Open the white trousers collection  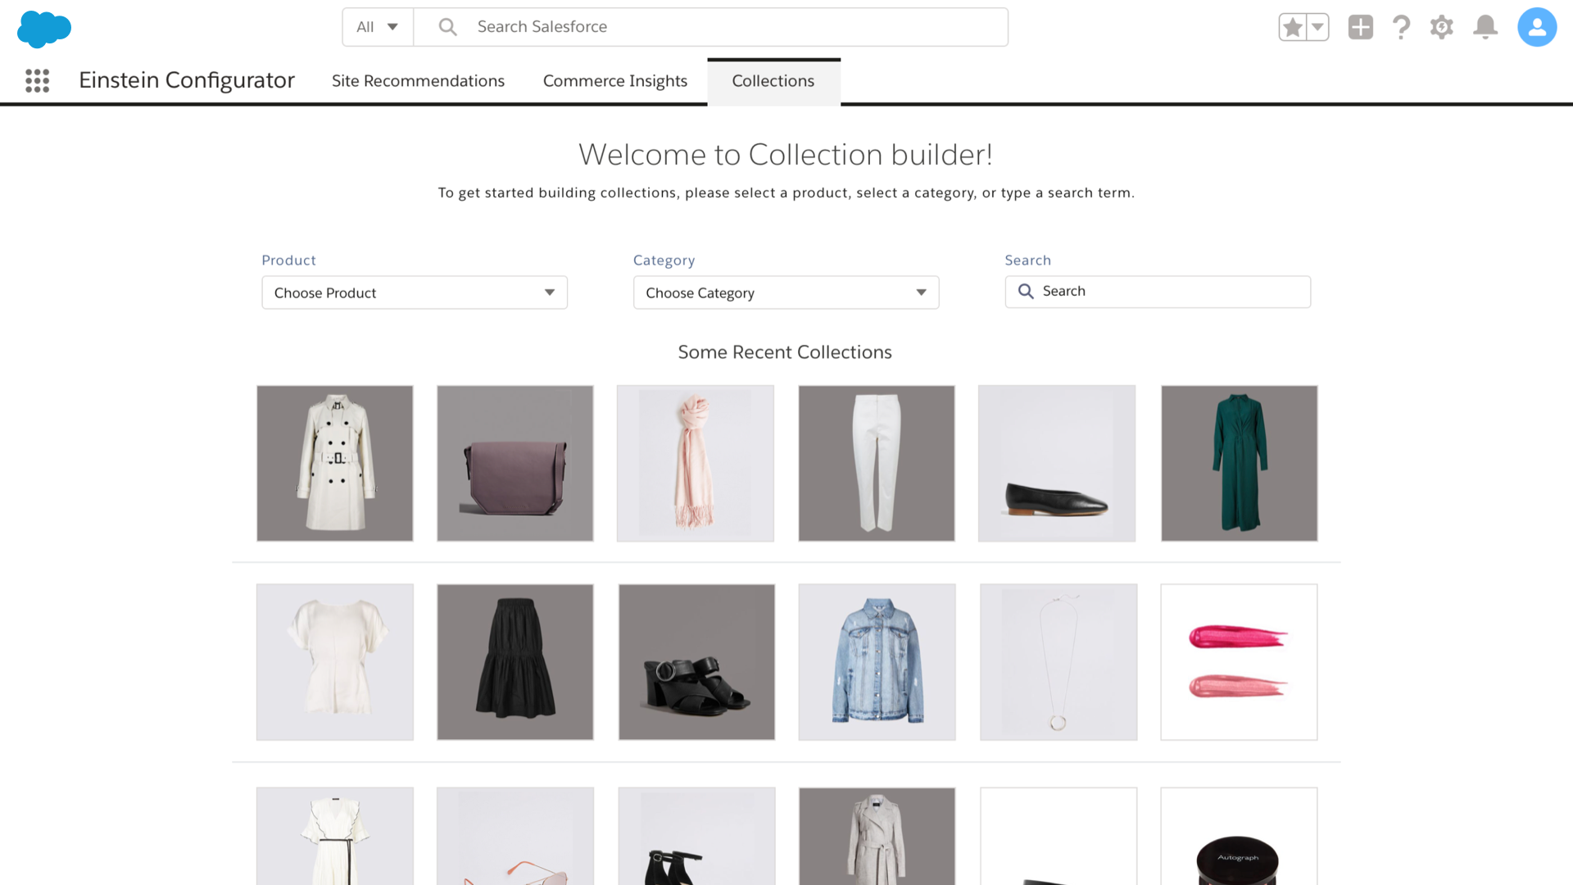pyautogui.click(x=877, y=463)
